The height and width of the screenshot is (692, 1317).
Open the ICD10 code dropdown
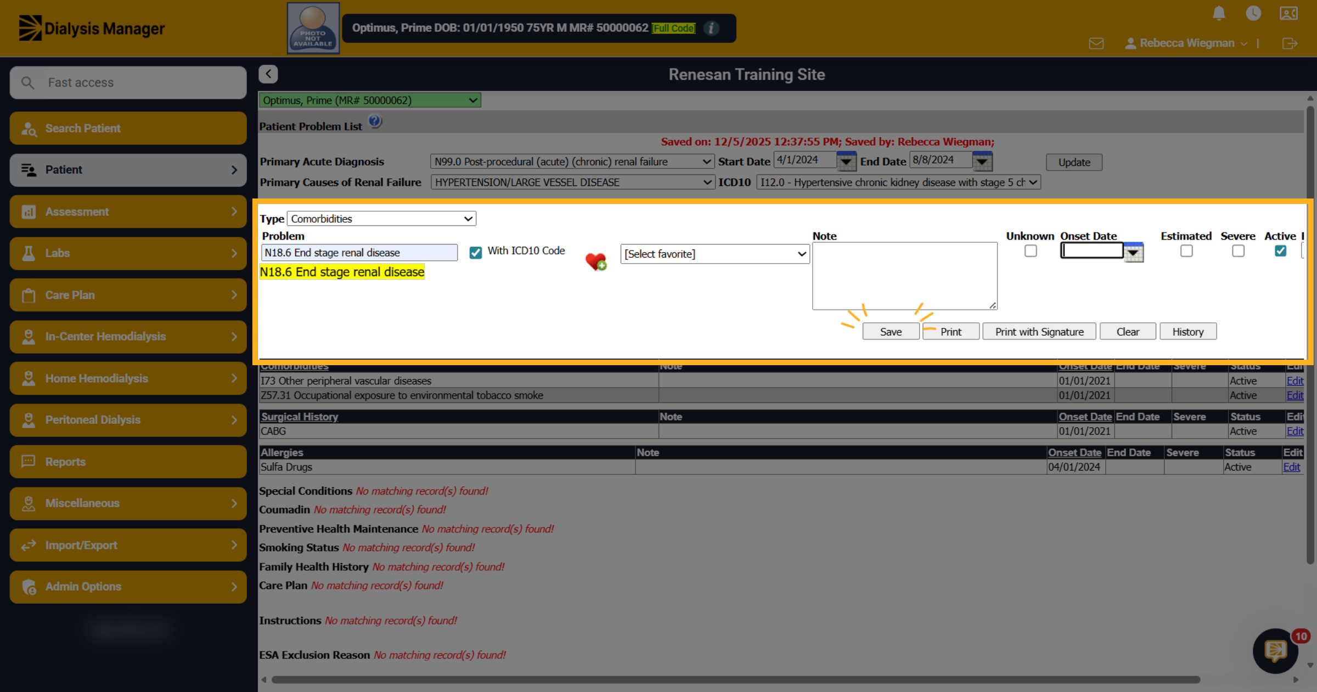898,183
